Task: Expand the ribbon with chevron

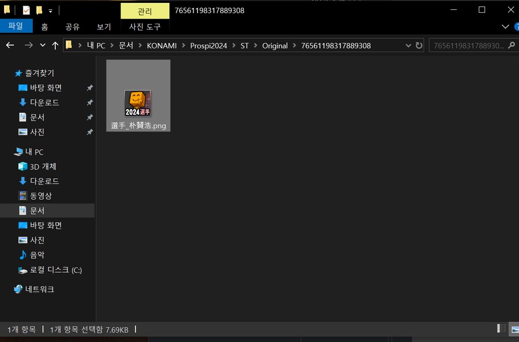Action: pyautogui.click(x=505, y=27)
